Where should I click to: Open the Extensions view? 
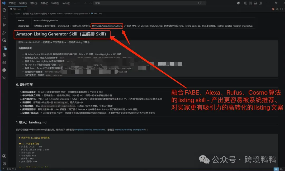point(4,48)
